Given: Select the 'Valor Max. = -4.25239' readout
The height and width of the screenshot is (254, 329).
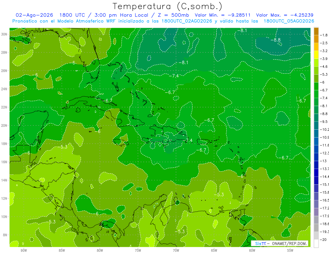Looking at the screenshot, I should 285,15.
